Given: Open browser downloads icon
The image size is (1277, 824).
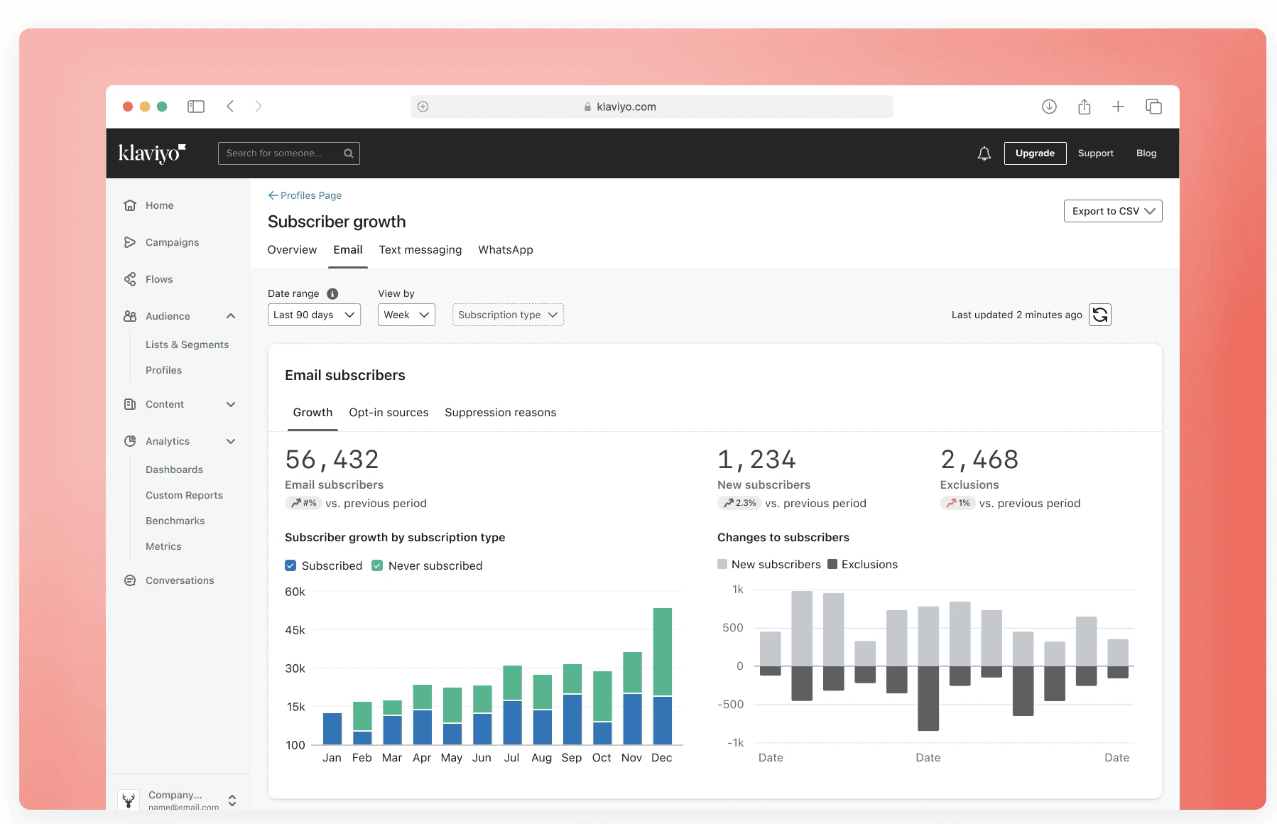Looking at the screenshot, I should [1049, 107].
